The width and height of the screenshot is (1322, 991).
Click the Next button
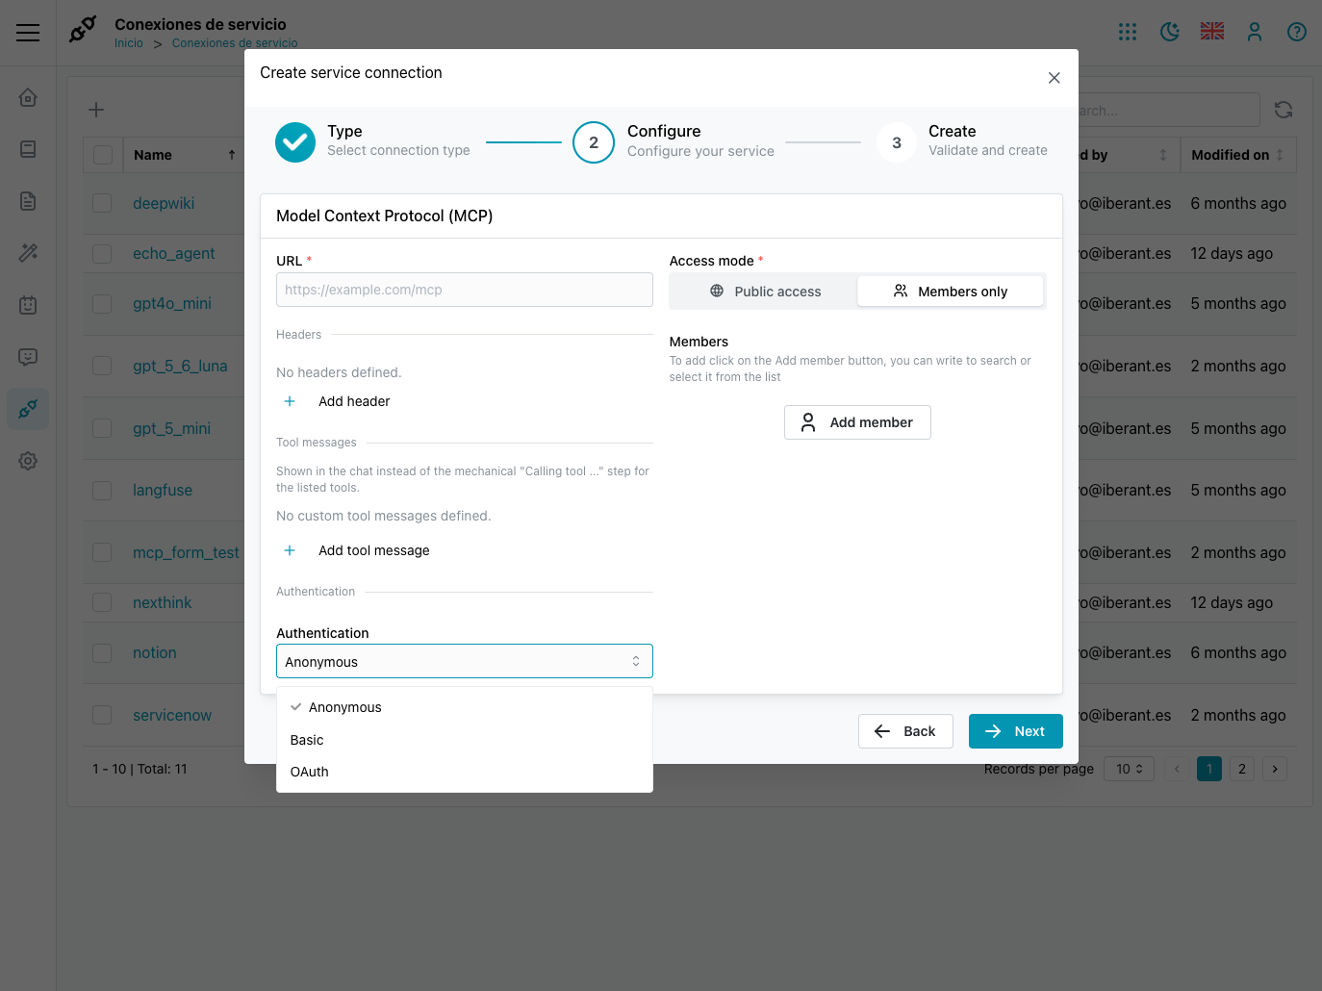click(x=1016, y=731)
